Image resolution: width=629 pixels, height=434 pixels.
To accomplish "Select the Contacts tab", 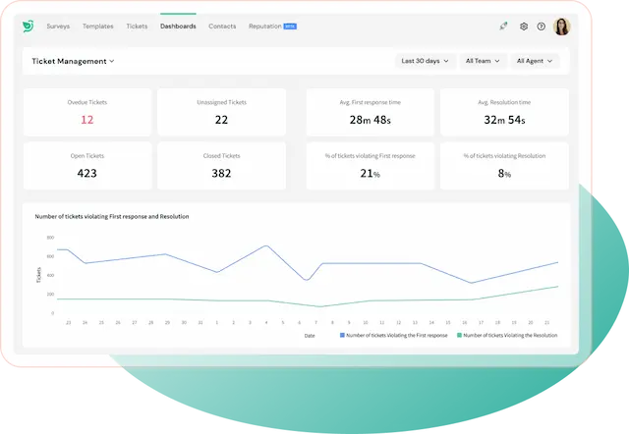I will pyautogui.click(x=222, y=27).
